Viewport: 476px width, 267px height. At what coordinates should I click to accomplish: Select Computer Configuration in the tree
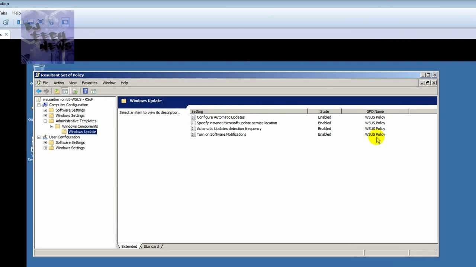point(69,105)
